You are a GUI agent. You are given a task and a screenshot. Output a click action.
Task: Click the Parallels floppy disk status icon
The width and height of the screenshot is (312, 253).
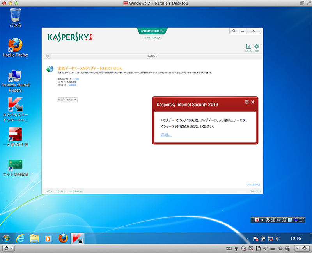point(258,248)
